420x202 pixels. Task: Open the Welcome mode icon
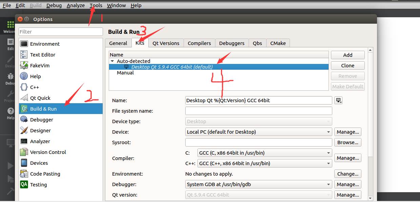tap(10, 27)
